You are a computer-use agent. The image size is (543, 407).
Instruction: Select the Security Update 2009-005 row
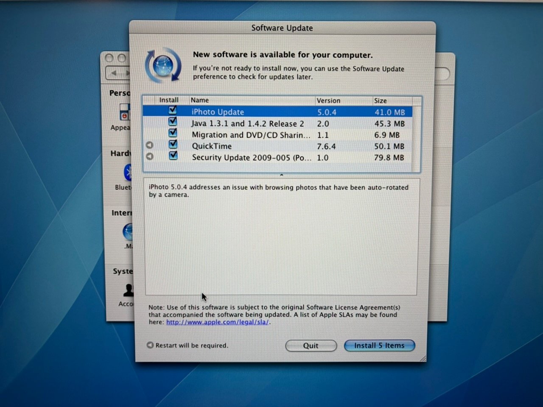pos(277,158)
